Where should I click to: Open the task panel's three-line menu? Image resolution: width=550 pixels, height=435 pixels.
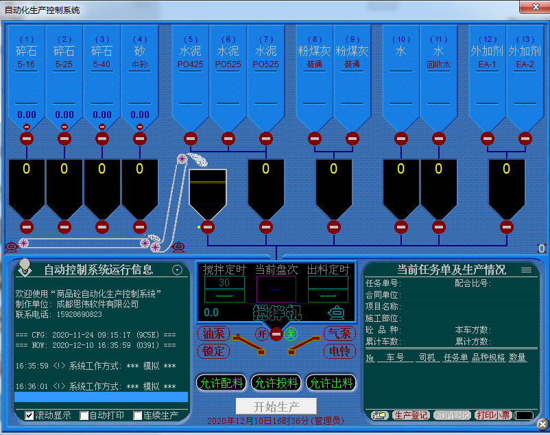tap(527, 270)
